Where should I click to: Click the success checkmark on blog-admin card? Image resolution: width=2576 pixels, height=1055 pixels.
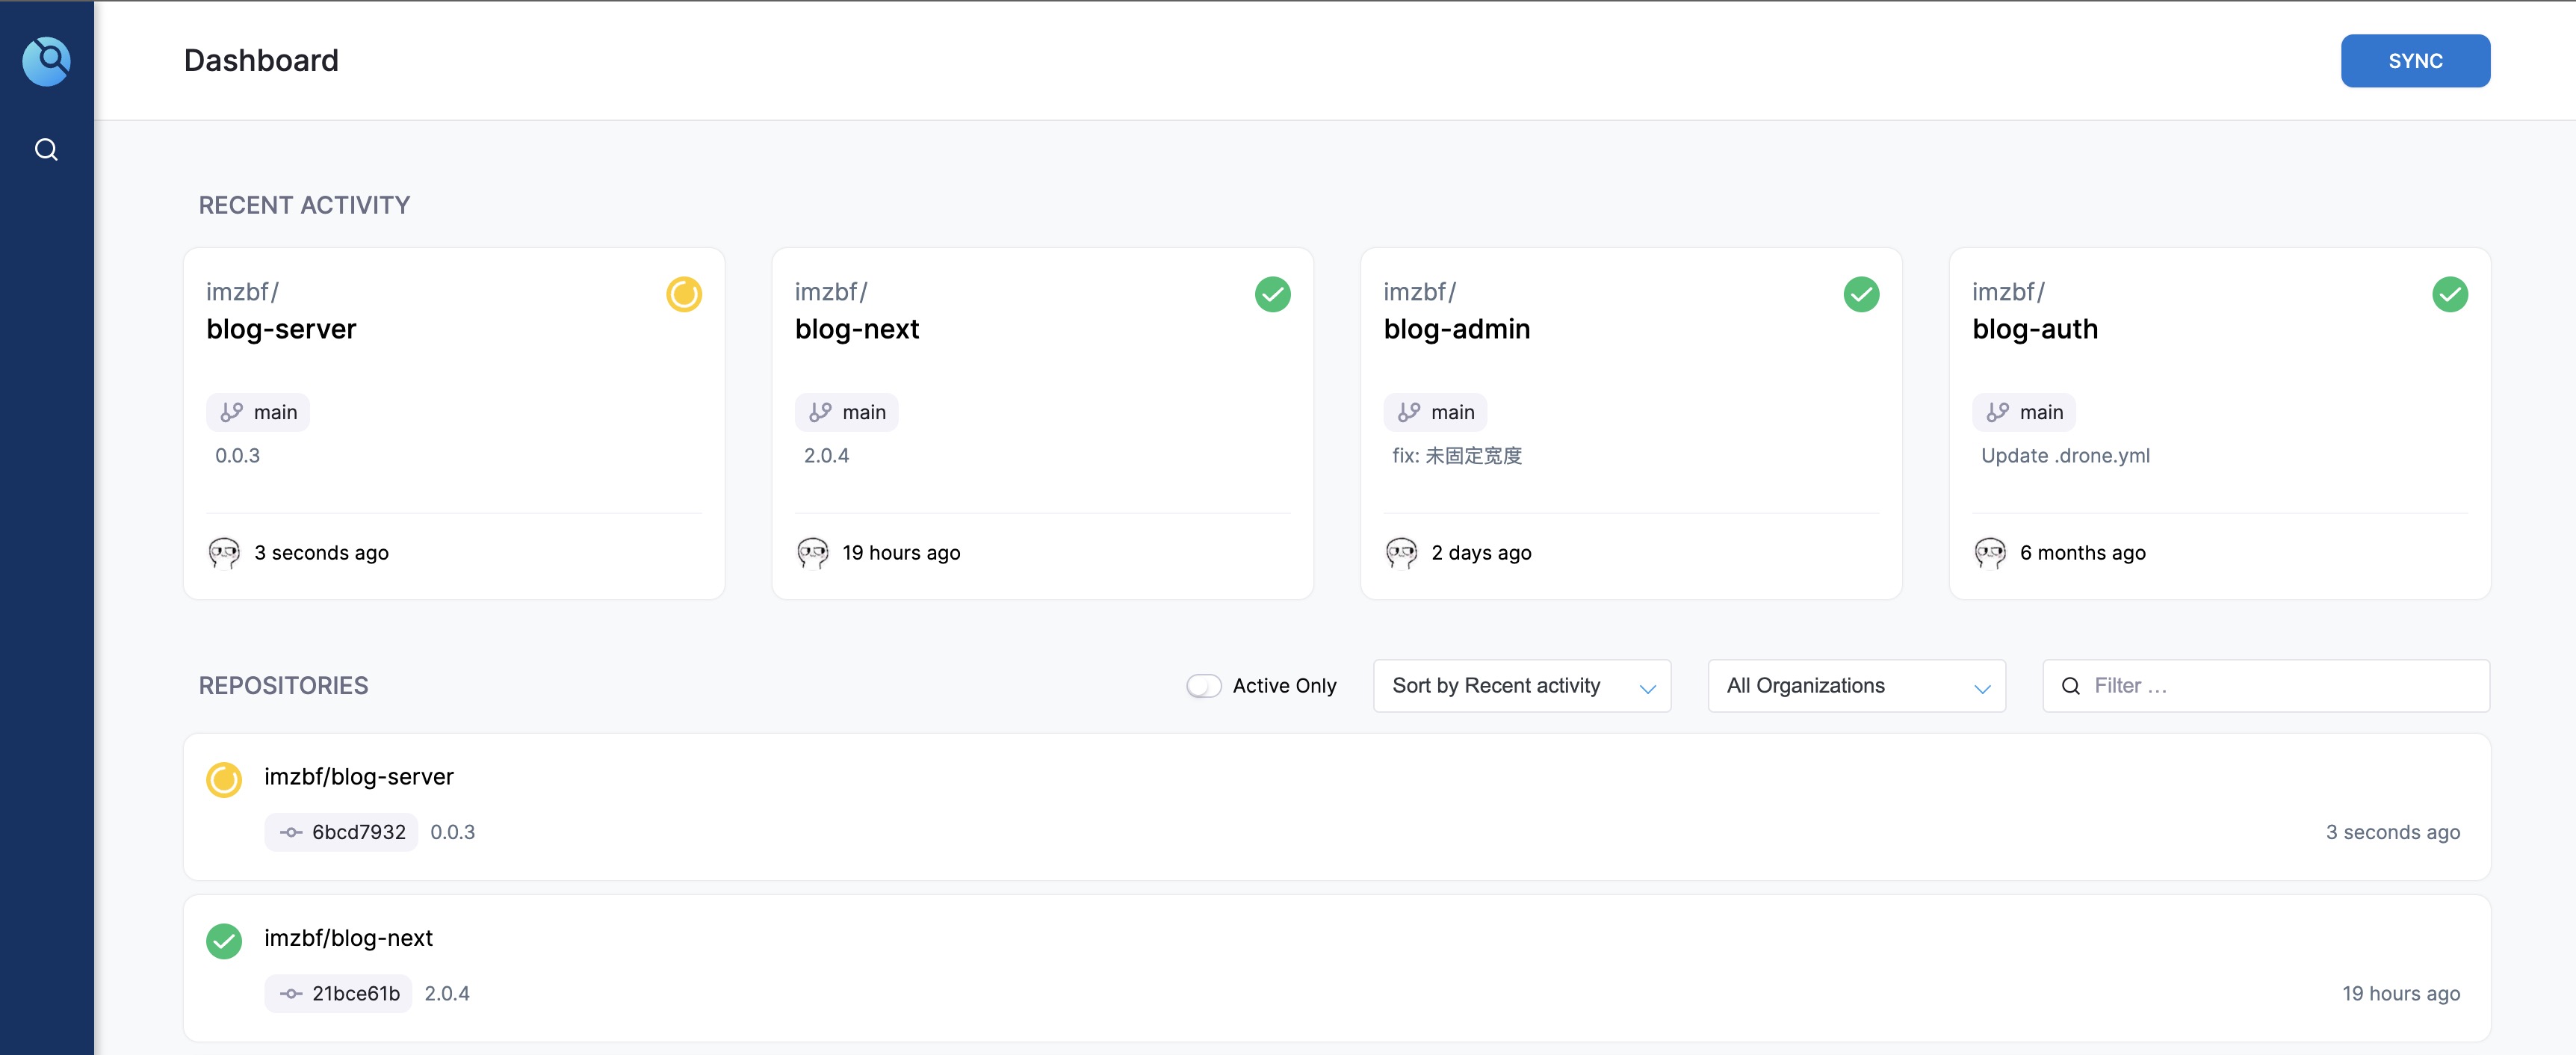(1861, 294)
